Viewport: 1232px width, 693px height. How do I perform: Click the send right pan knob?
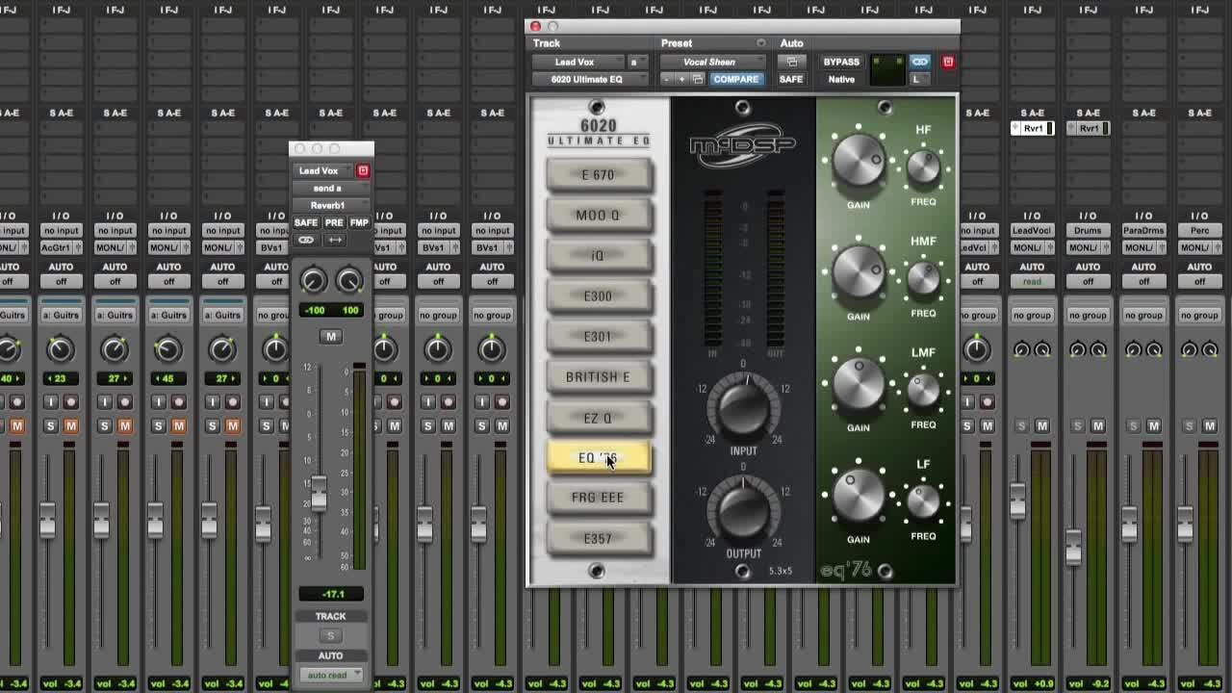[x=349, y=281]
